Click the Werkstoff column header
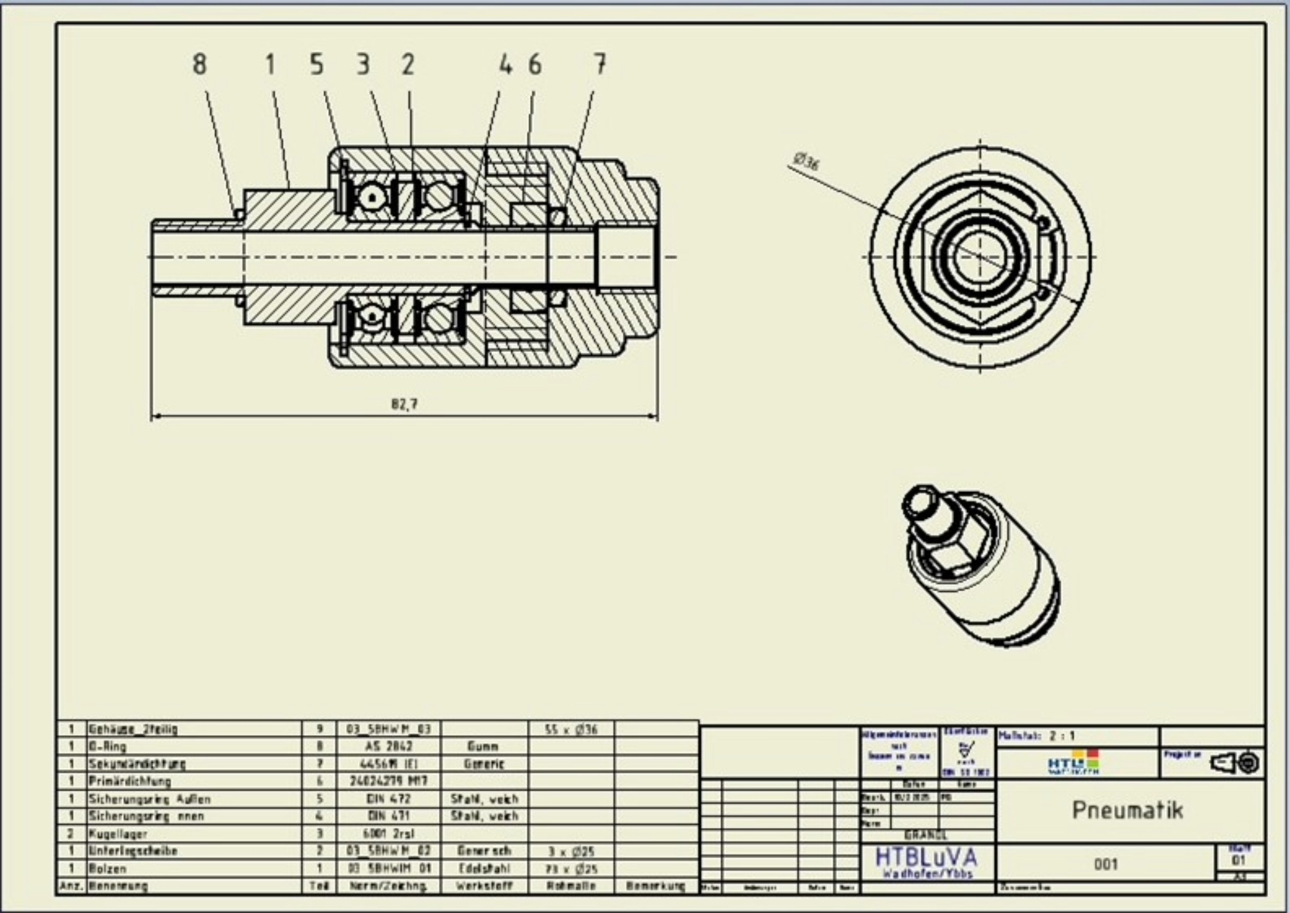The height and width of the screenshot is (913, 1290). (x=484, y=886)
